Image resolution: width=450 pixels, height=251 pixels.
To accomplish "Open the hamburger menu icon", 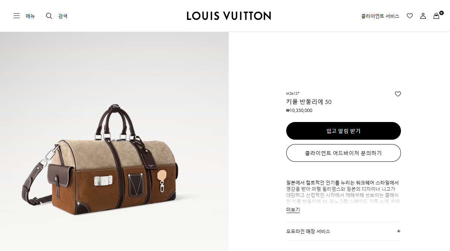I will pyautogui.click(x=17, y=16).
